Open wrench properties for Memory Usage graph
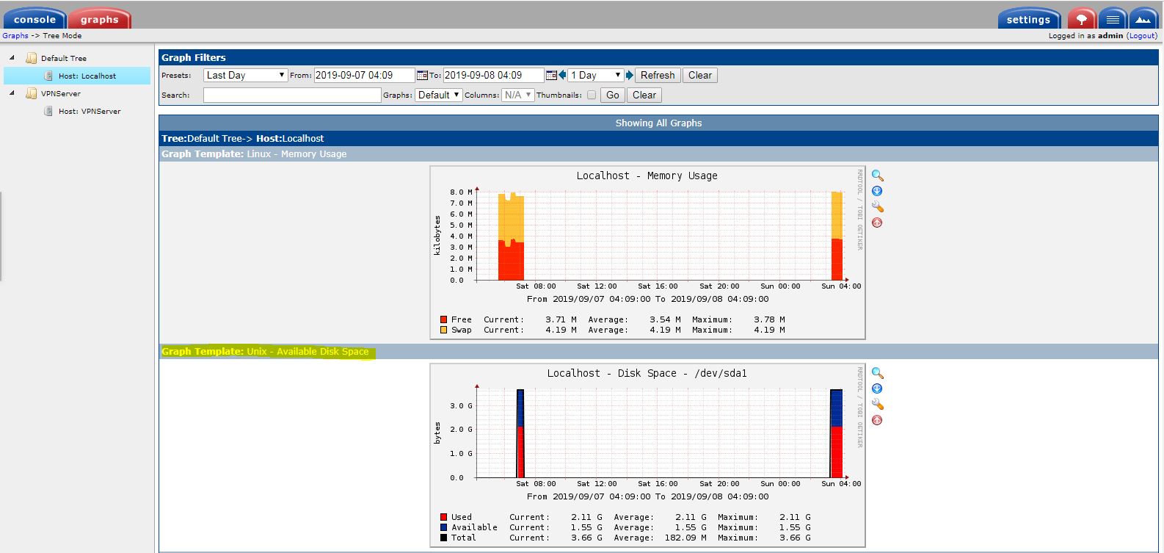Image resolution: width=1164 pixels, height=553 pixels. (x=877, y=207)
